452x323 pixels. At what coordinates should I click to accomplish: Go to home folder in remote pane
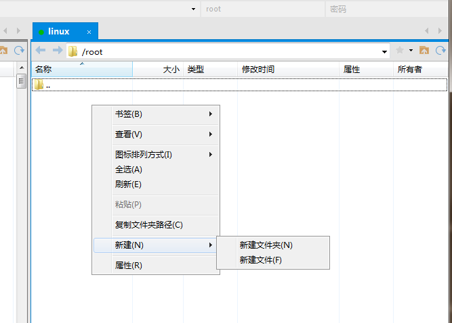[424, 51]
